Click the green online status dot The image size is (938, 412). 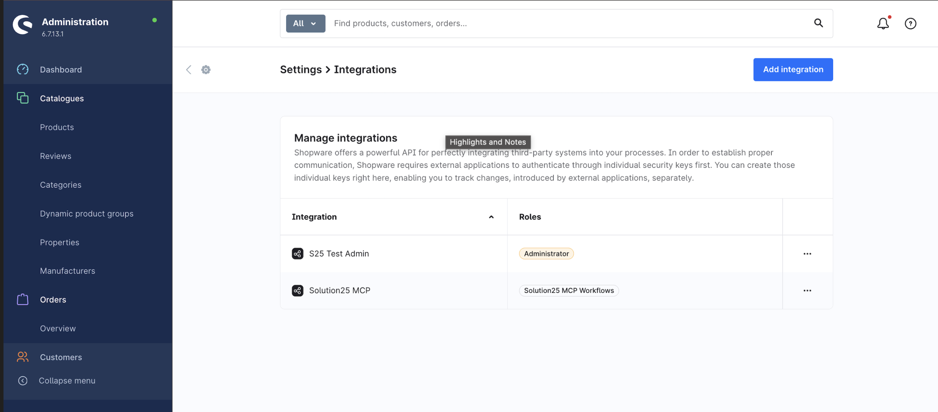coord(155,20)
